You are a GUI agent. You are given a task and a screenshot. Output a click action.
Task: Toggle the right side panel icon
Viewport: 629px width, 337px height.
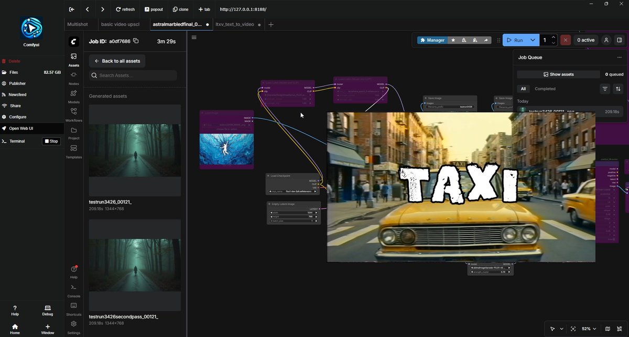pyautogui.click(x=619, y=40)
